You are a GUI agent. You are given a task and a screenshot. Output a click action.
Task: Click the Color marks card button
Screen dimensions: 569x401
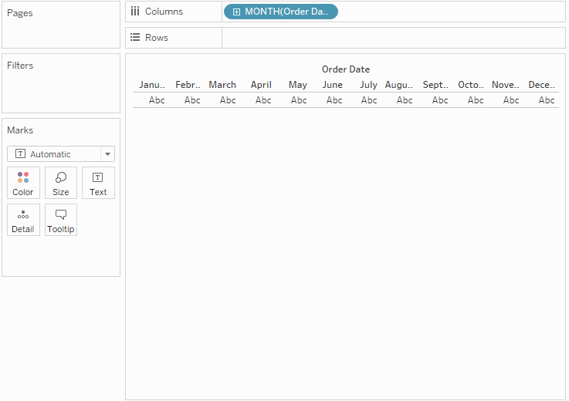23,183
